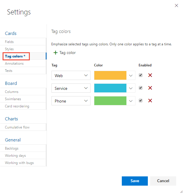Delete the Web tag color row

[x=150, y=75]
